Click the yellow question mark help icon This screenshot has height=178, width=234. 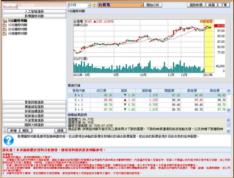[94, 5]
